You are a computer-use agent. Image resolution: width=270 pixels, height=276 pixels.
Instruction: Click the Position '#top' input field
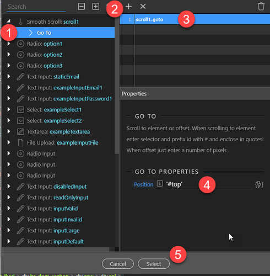(x=209, y=184)
